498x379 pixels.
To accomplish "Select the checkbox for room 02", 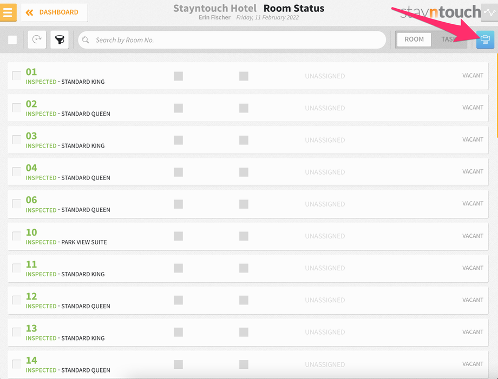I will coord(17,108).
